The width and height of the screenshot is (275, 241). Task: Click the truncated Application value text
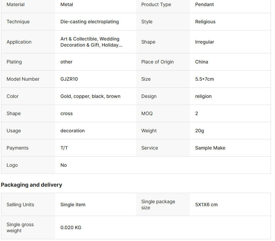(91, 42)
